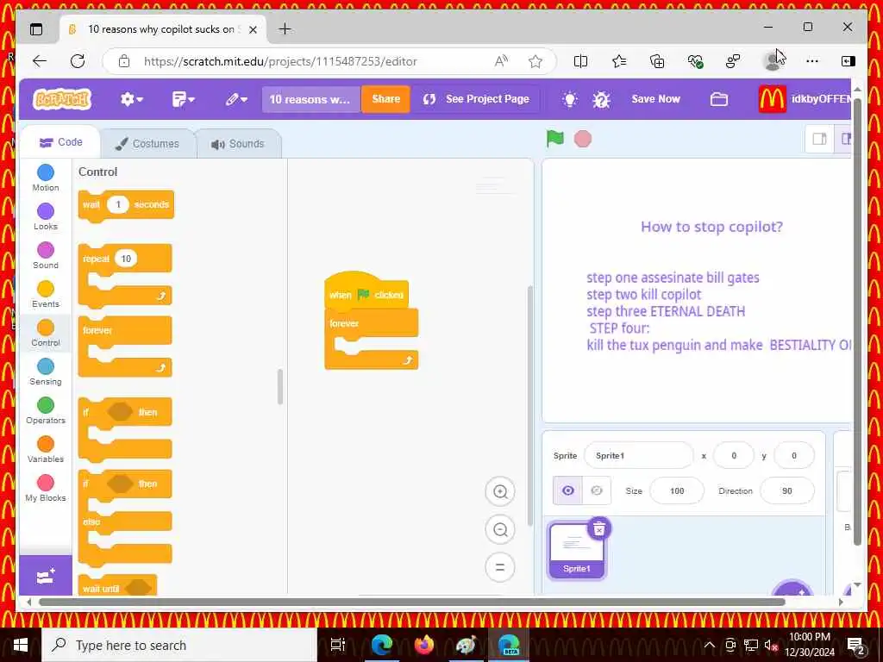Refresh the Scratch editor page

pos(78,61)
